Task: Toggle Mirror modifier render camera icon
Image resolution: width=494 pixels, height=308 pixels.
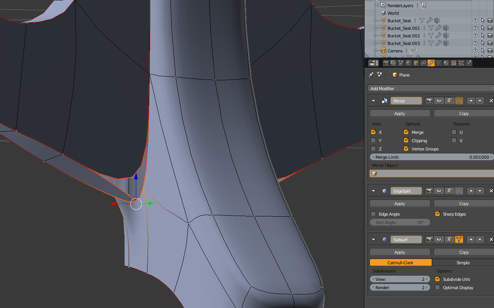Action: (429, 101)
